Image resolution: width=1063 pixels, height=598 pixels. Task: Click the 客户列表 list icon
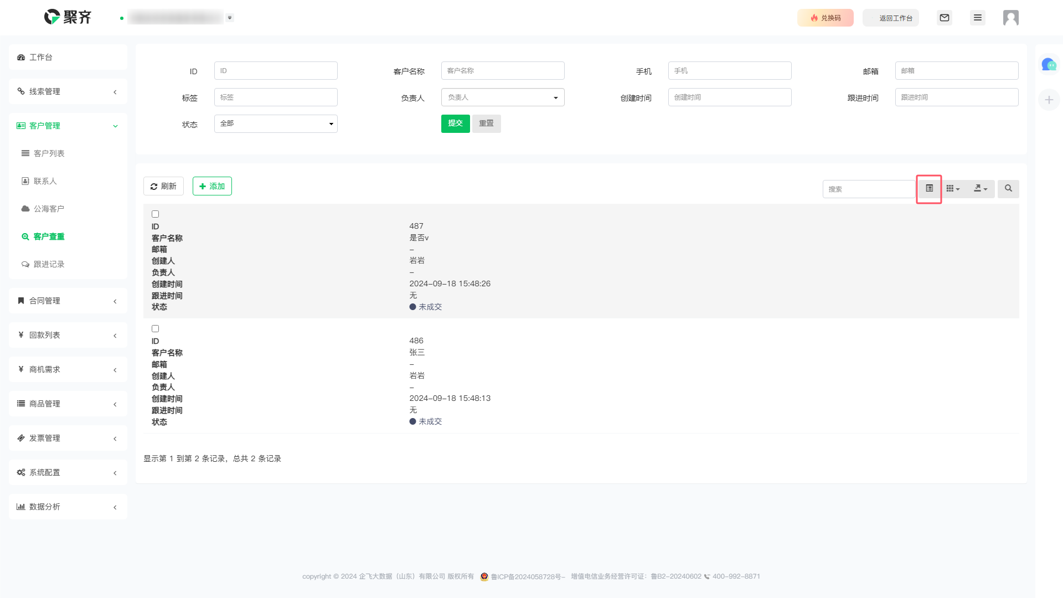[x=25, y=153]
